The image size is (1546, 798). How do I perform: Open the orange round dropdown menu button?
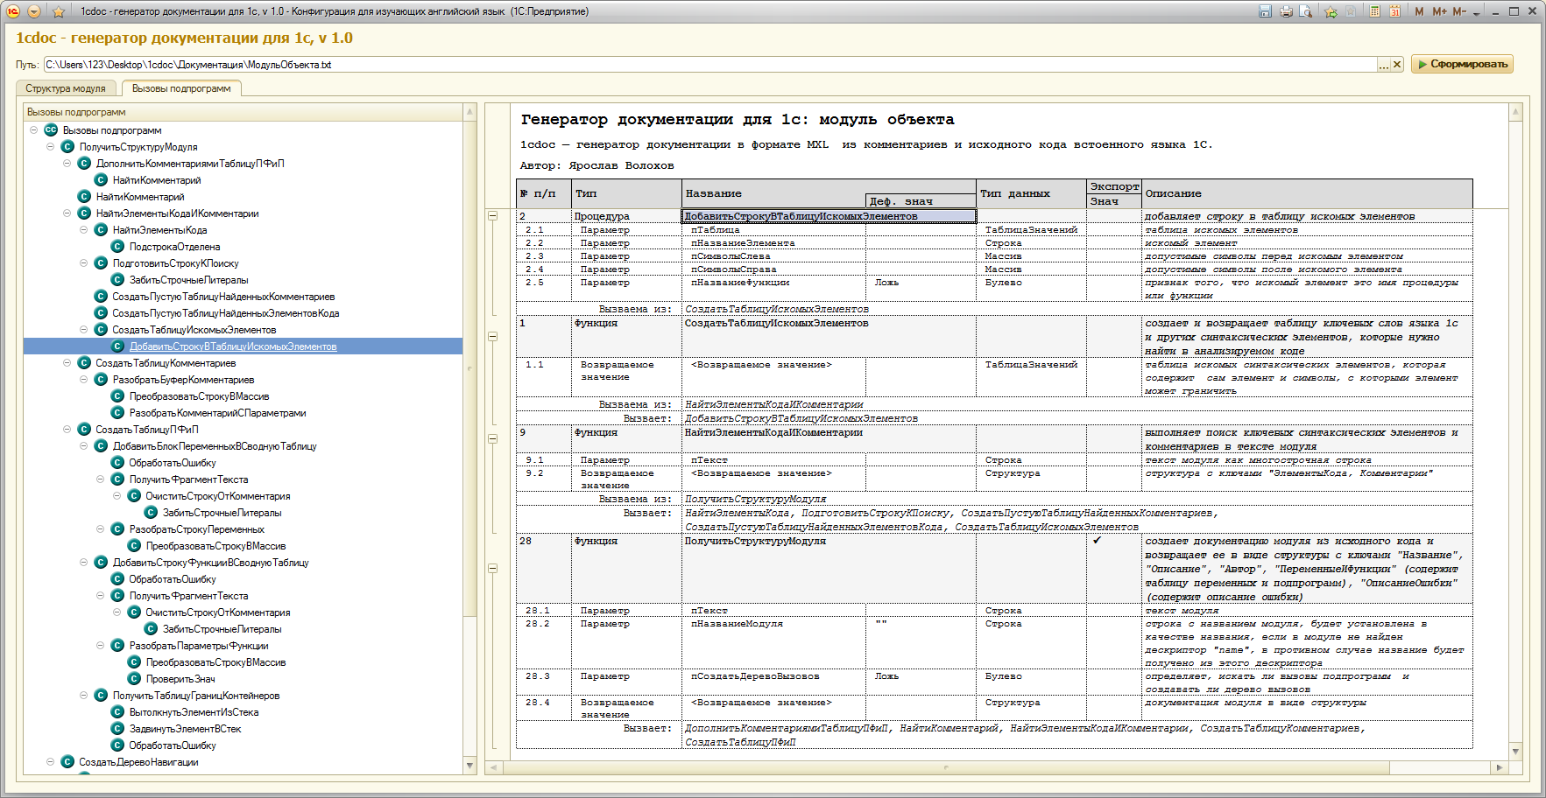pyautogui.click(x=34, y=11)
